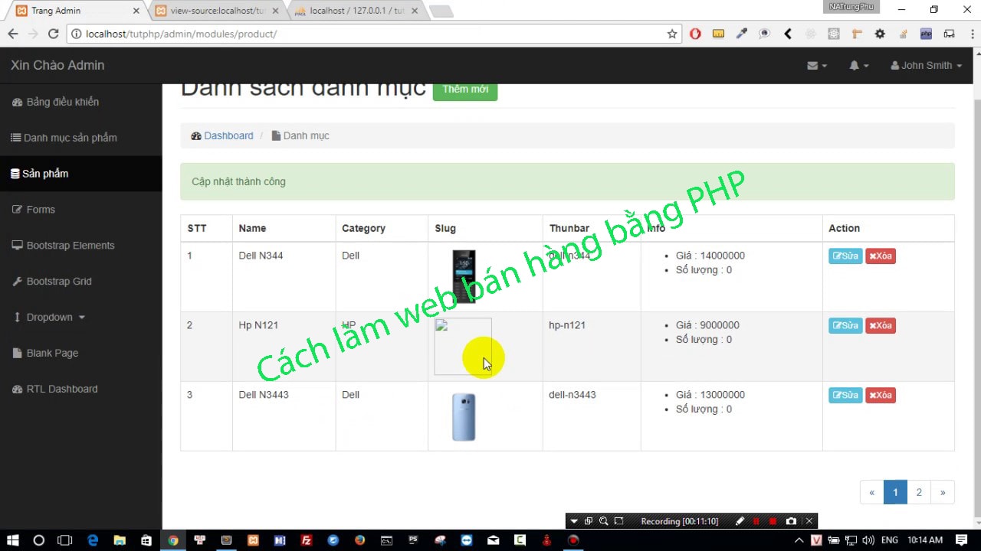Open the recording toolbar dropdown arrow
981x551 pixels.
pos(574,521)
